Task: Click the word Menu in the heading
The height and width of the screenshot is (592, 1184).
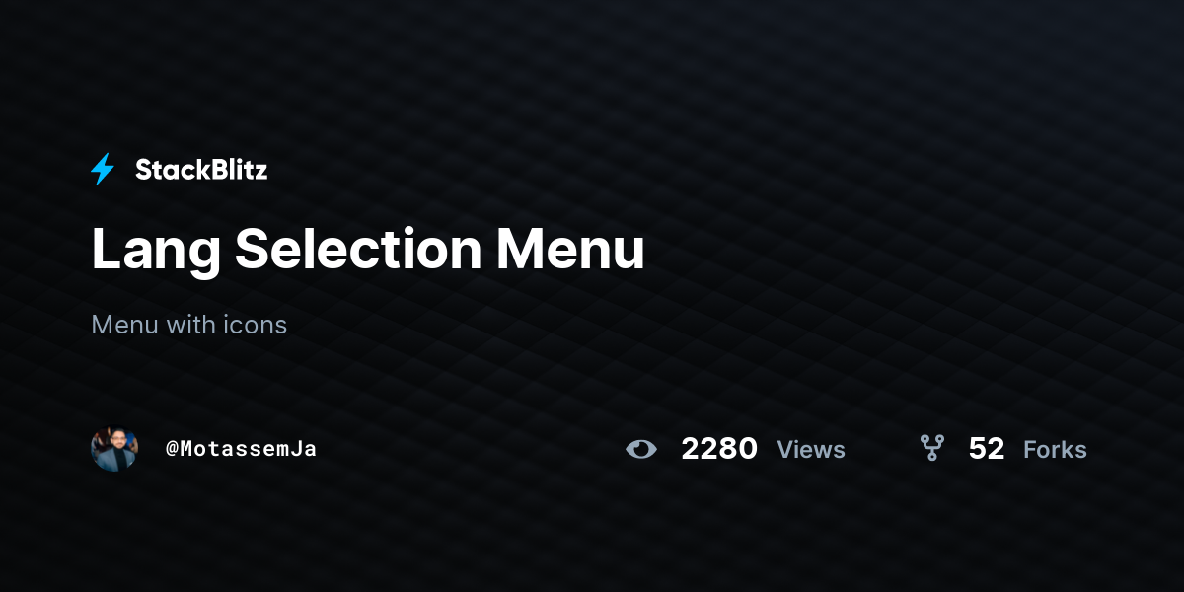Action: 570,250
